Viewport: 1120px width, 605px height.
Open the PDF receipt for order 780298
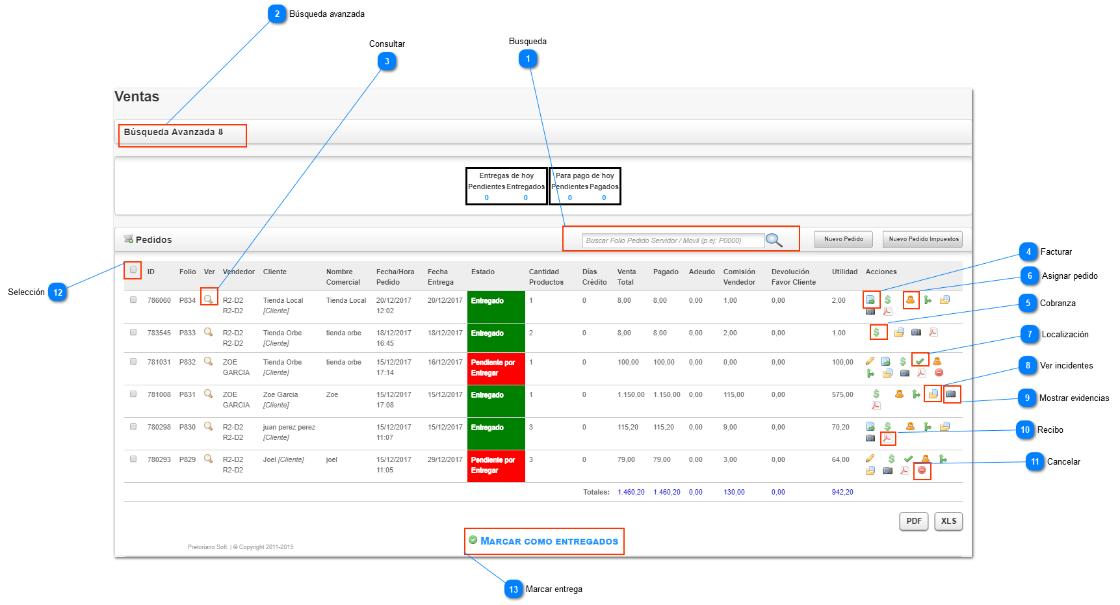[887, 438]
